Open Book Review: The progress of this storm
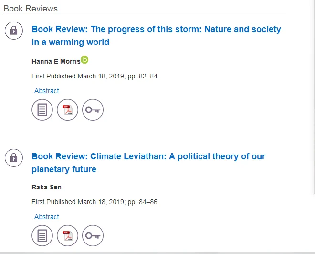 (x=156, y=35)
